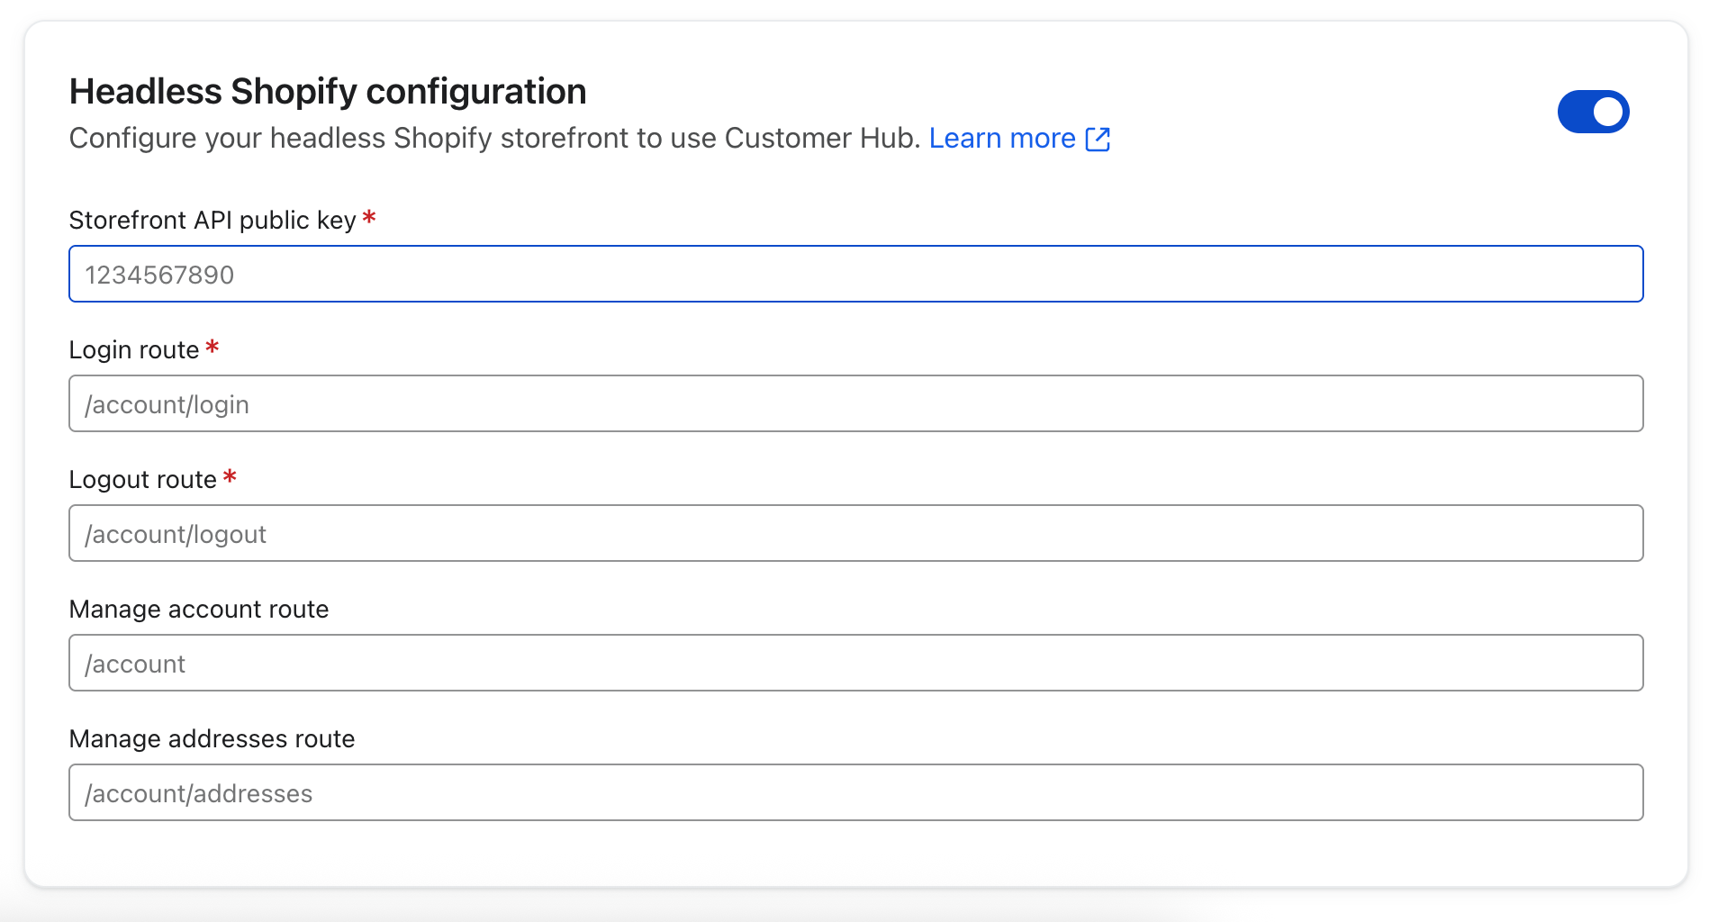The height and width of the screenshot is (922, 1718).
Task: Click into the Login route input
Action: (x=855, y=403)
